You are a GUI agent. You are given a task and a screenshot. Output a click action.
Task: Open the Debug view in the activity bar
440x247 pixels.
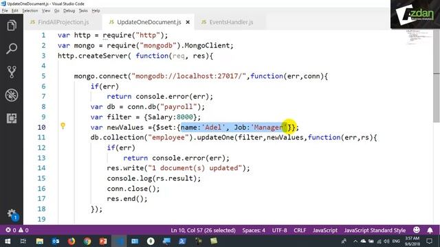click(x=12, y=95)
